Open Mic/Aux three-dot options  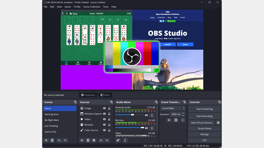(152, 128)
